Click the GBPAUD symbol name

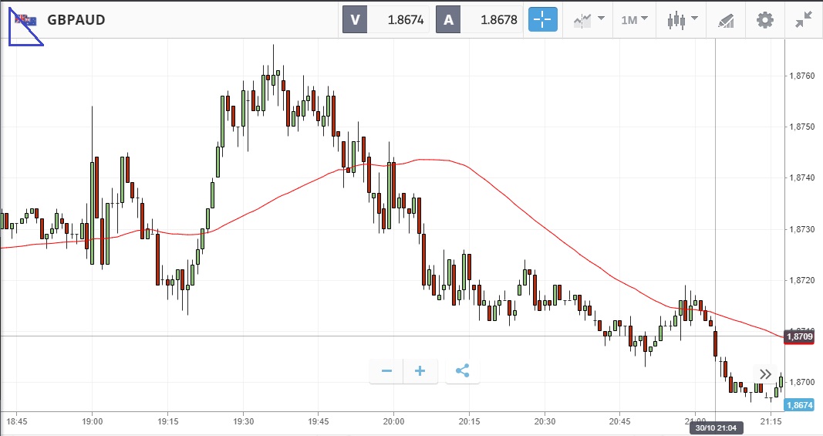pos(76,20)
